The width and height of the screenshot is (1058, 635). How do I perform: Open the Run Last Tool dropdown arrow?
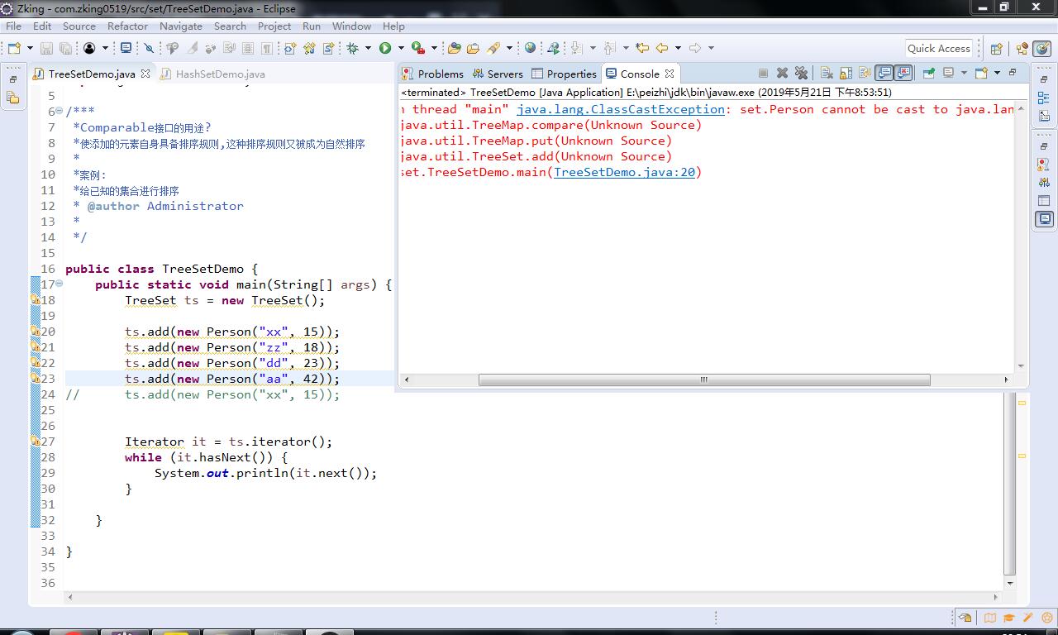coord(434,48)
